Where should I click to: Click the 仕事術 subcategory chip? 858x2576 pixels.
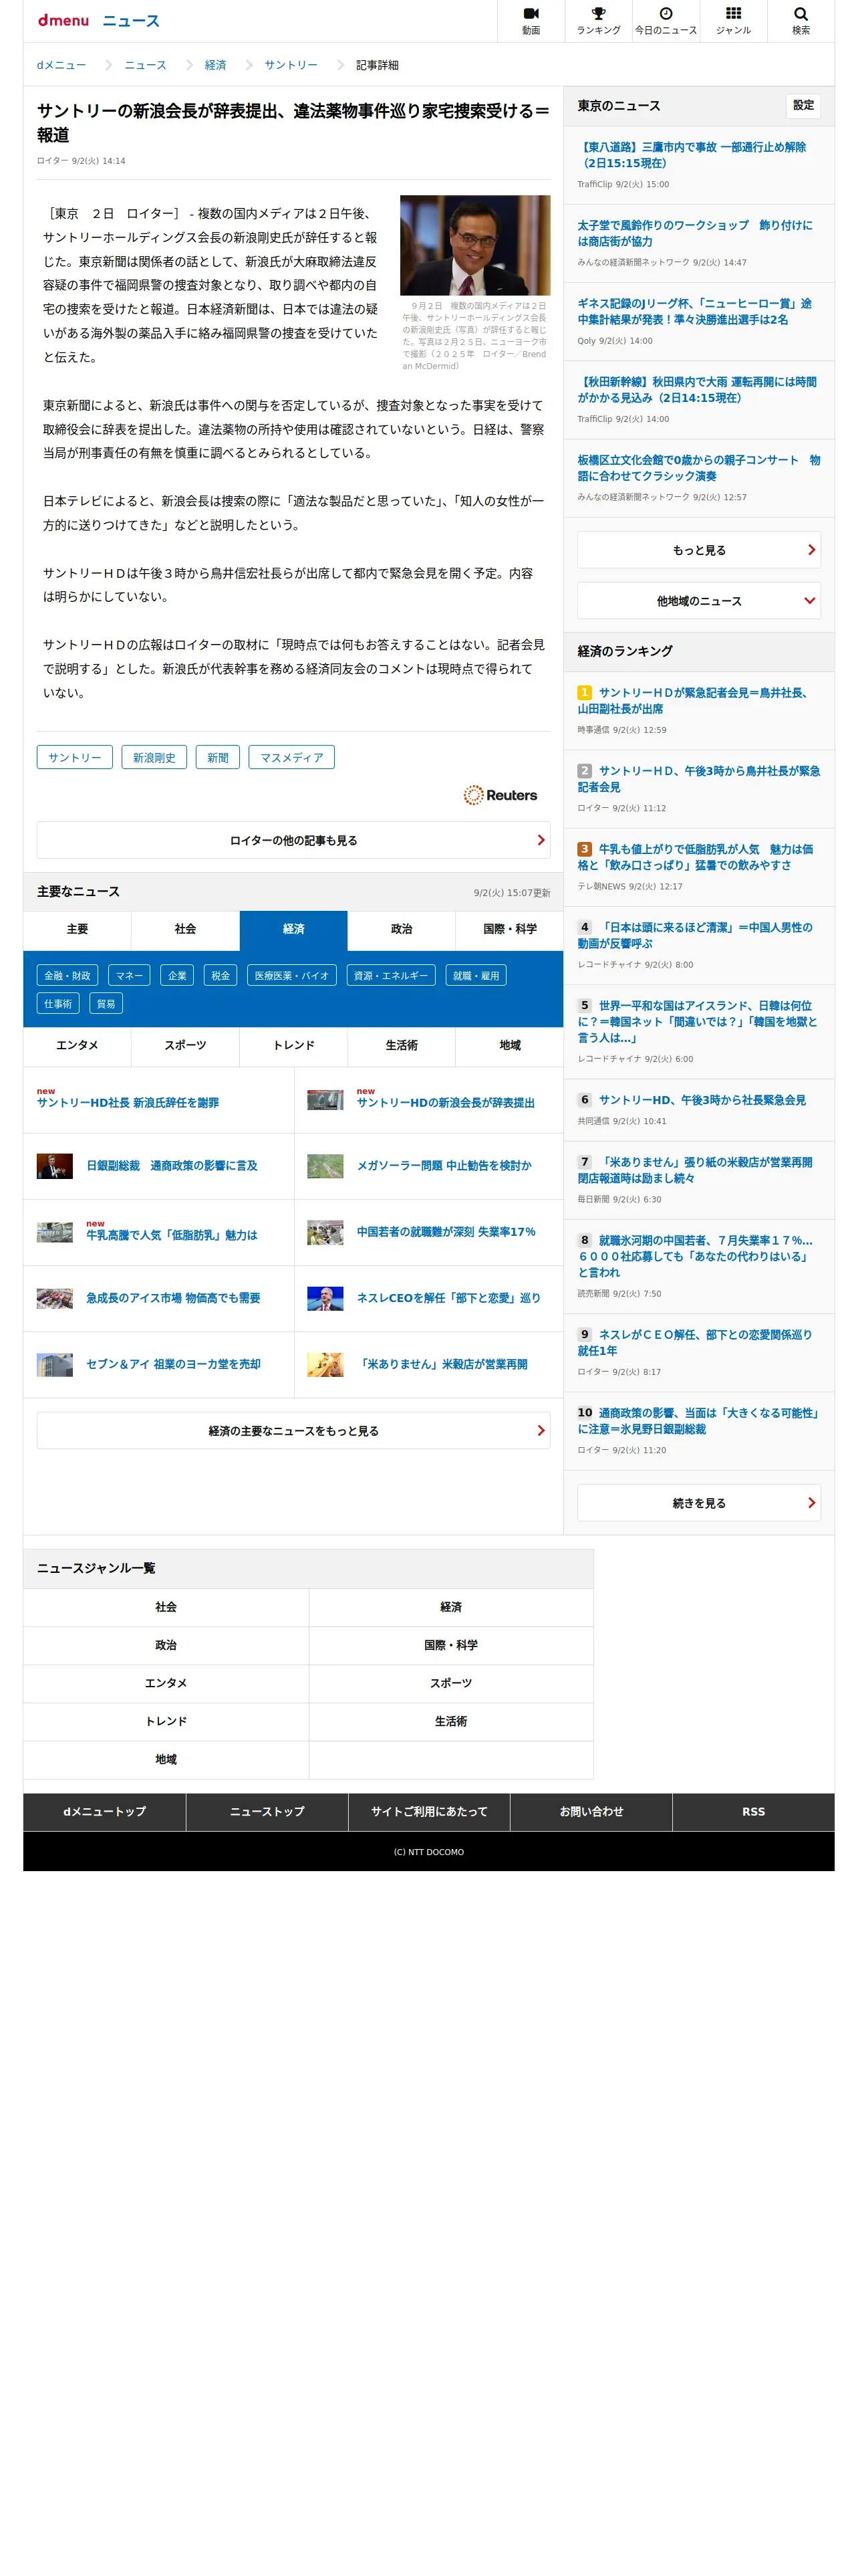tap(58, 1003)
